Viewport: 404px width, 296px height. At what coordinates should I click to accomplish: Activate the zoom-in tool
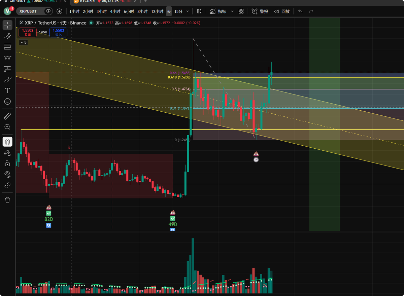point(7,127)
